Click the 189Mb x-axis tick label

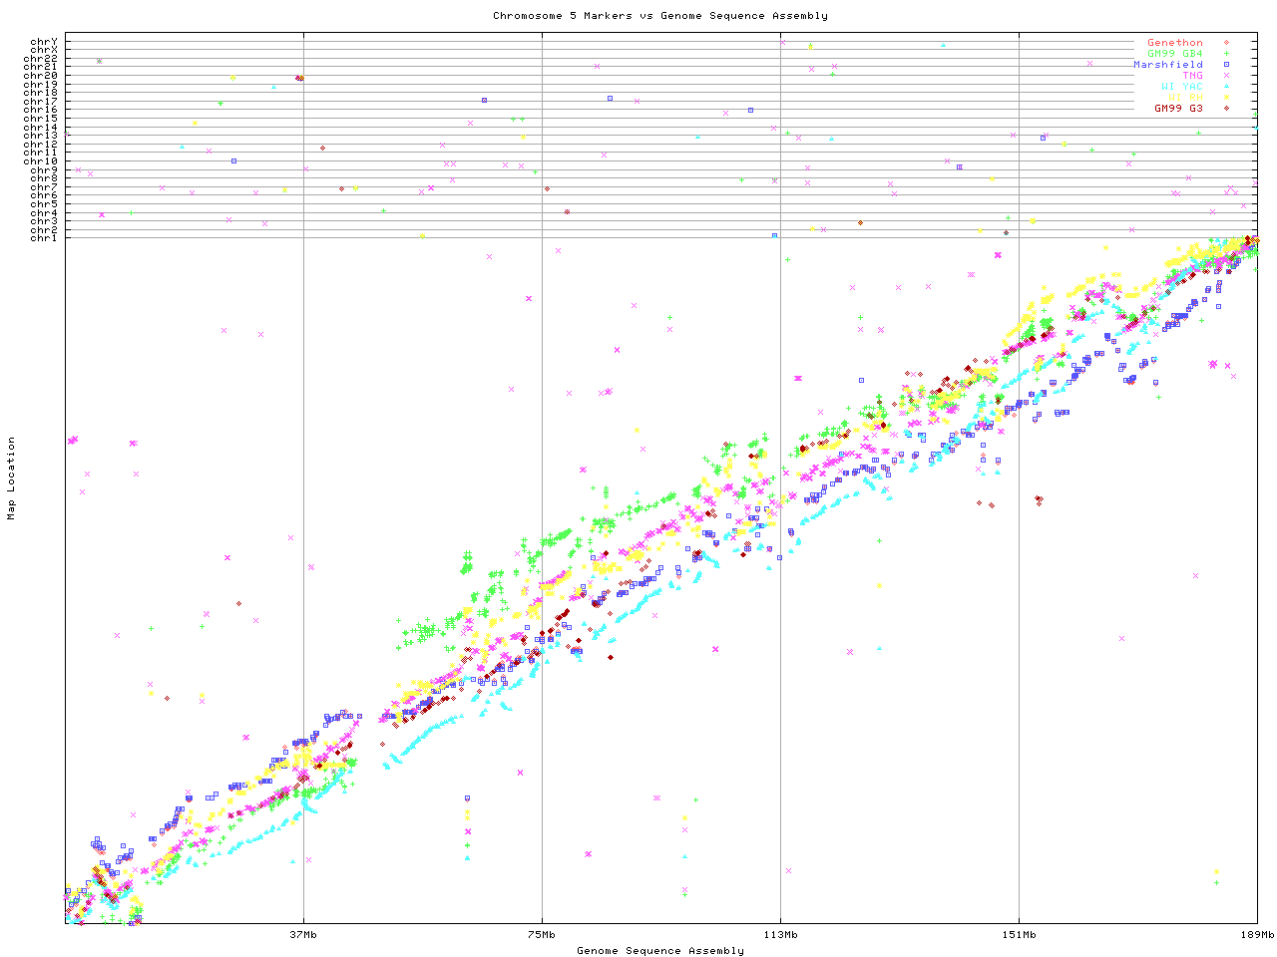click(1257, 934)
